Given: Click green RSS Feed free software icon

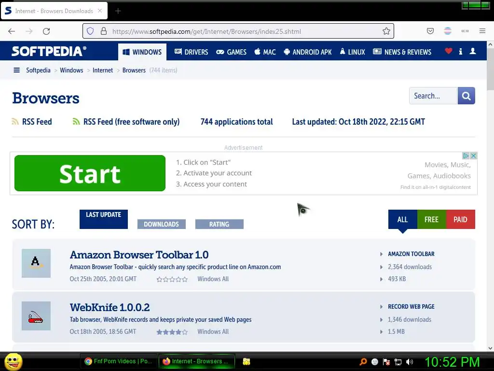Looking at the screenshot, I should tap(76, 121).
